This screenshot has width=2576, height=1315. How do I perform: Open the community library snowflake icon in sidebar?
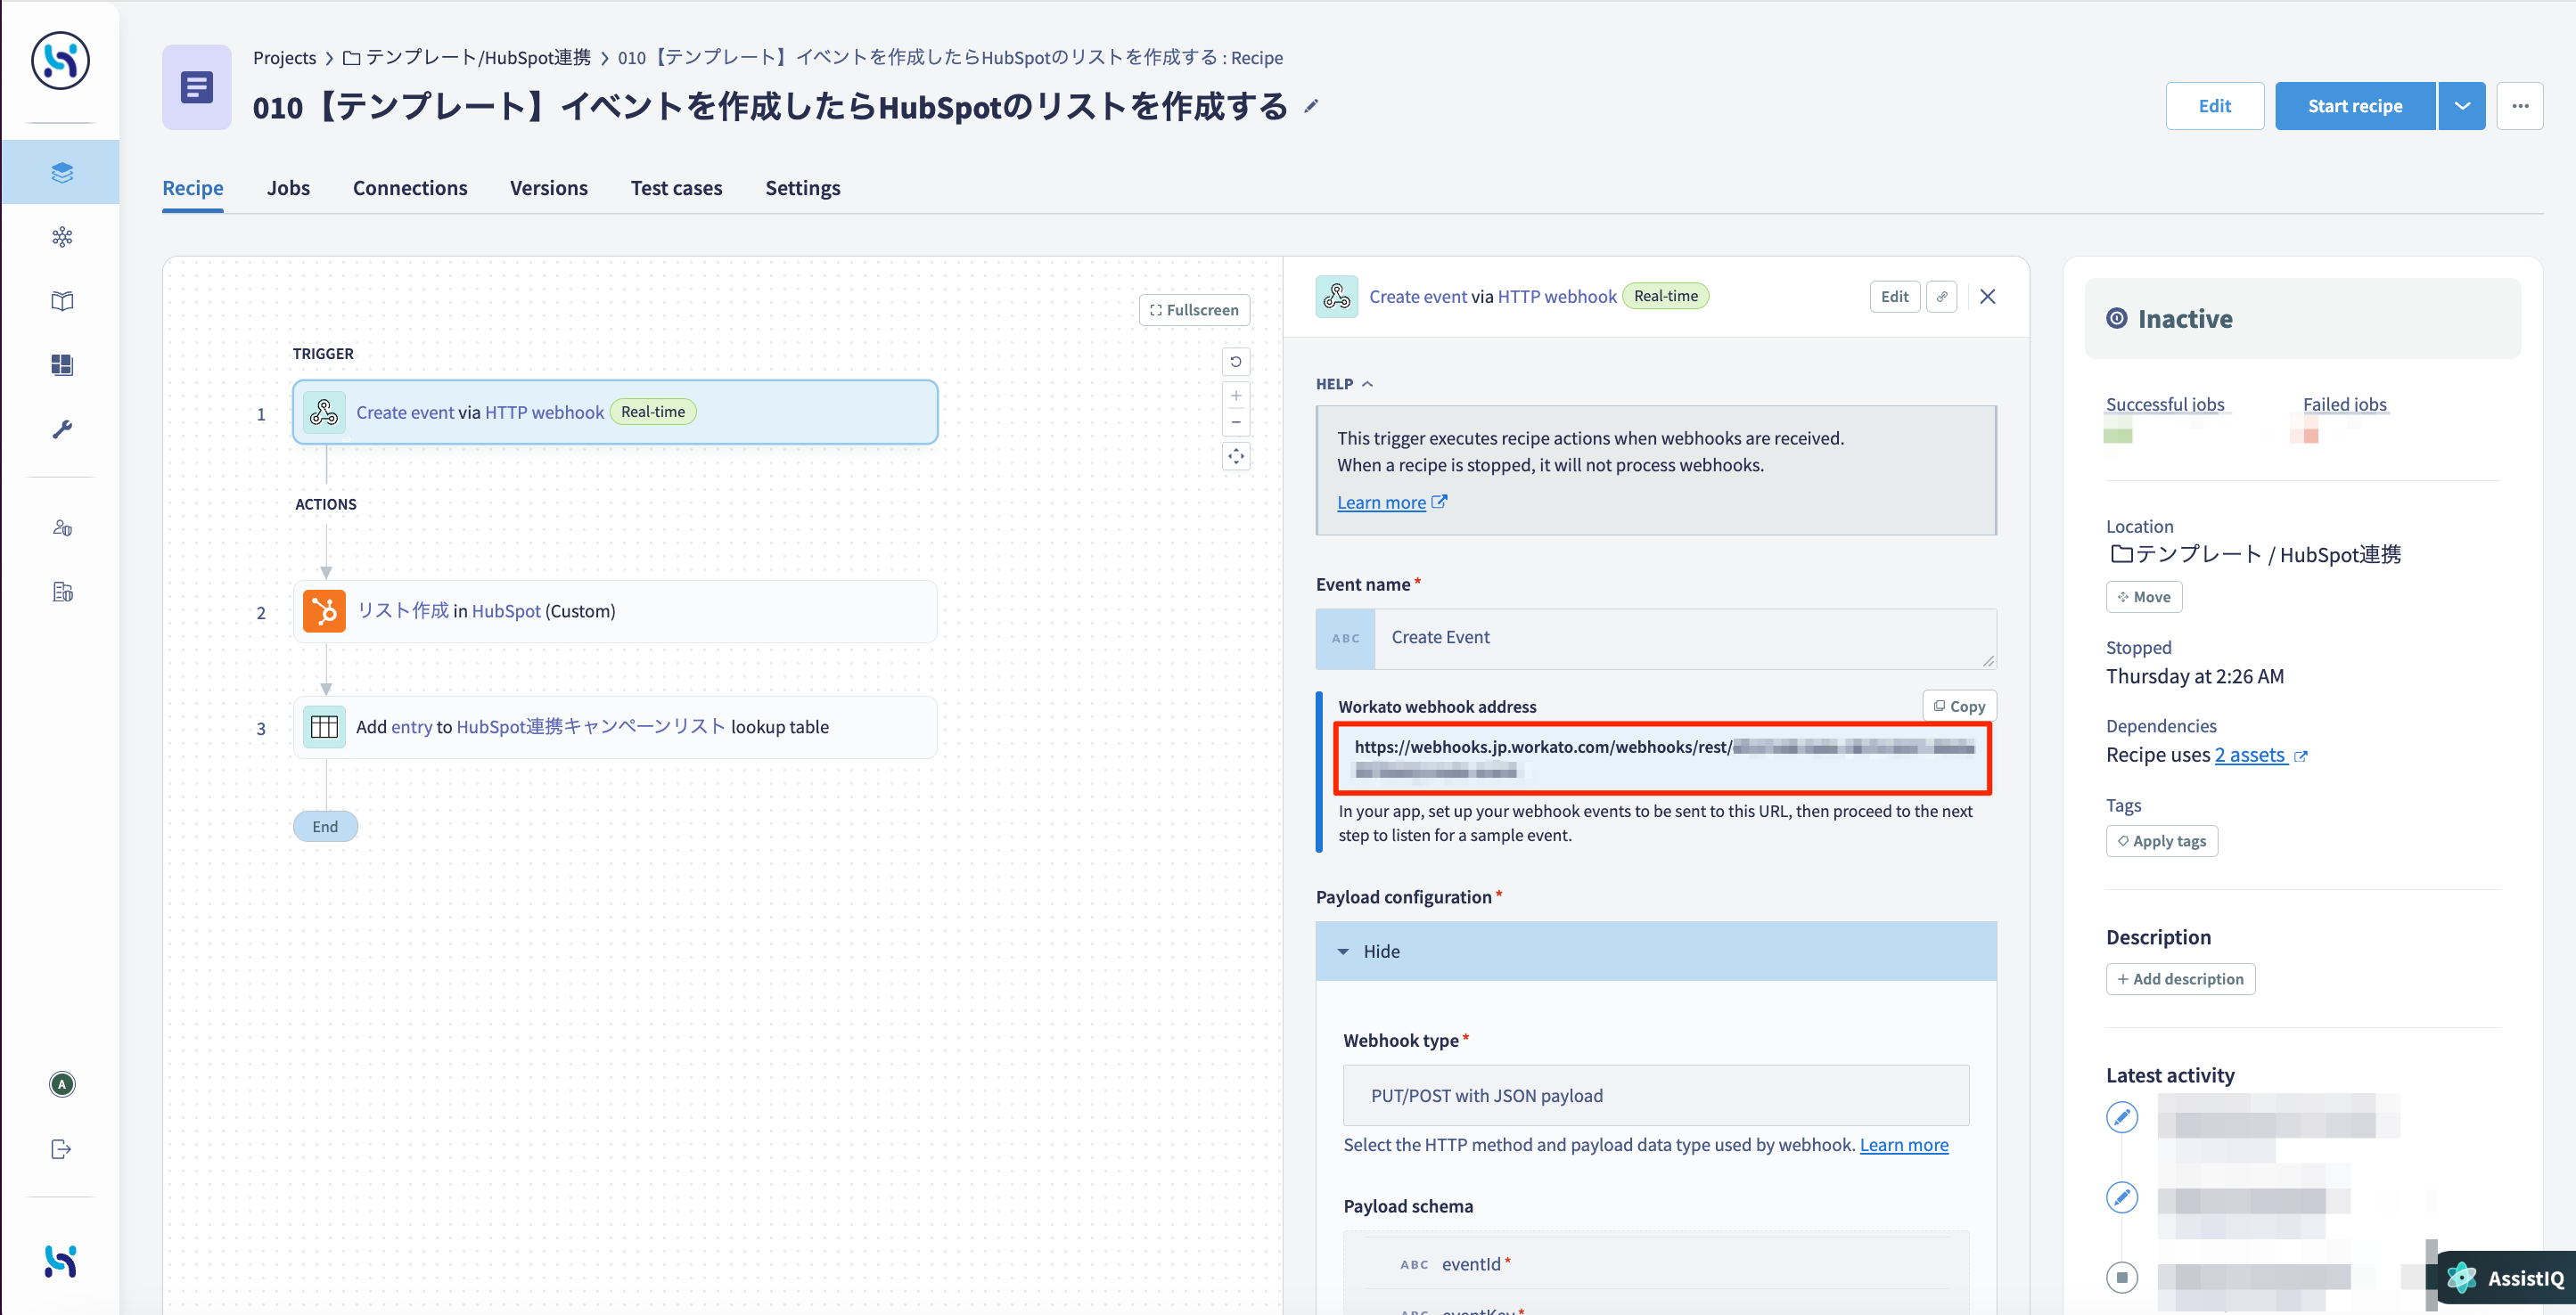[x=62, y=237]
